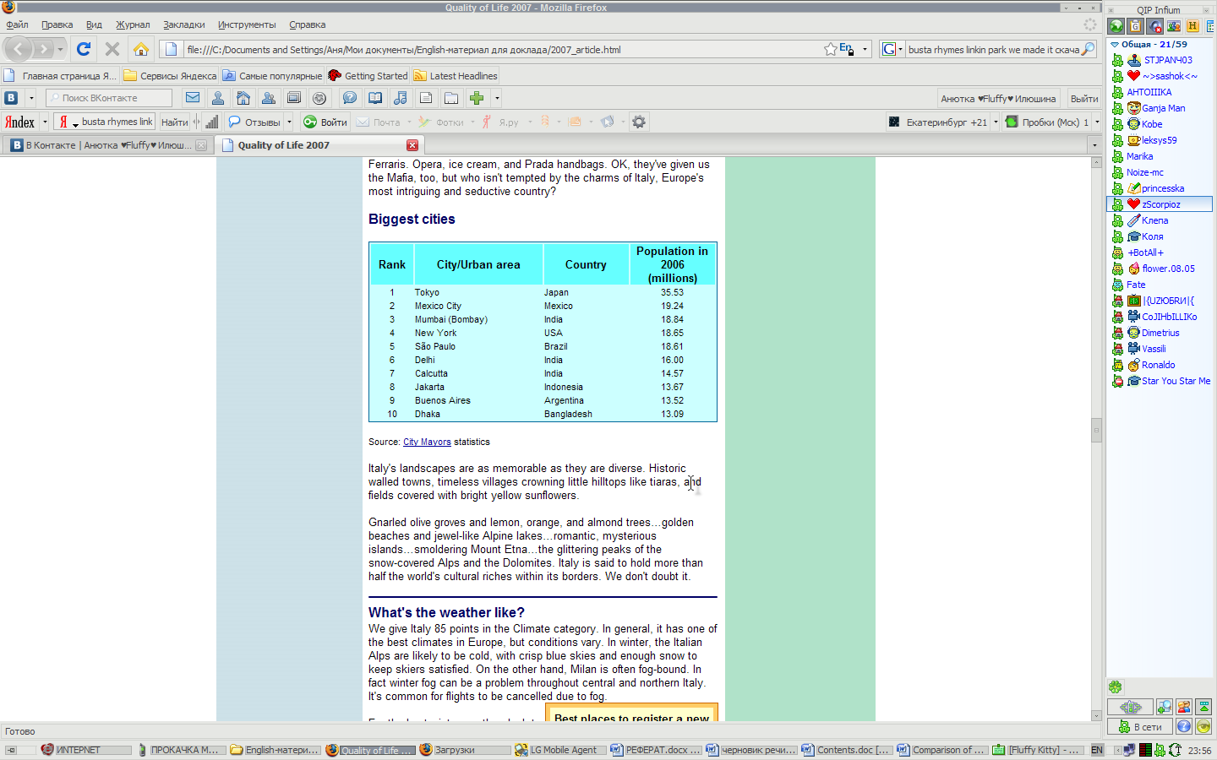Click the QIP orange H history icon
1217x760 pixels.
click(x=1192, y=26)
